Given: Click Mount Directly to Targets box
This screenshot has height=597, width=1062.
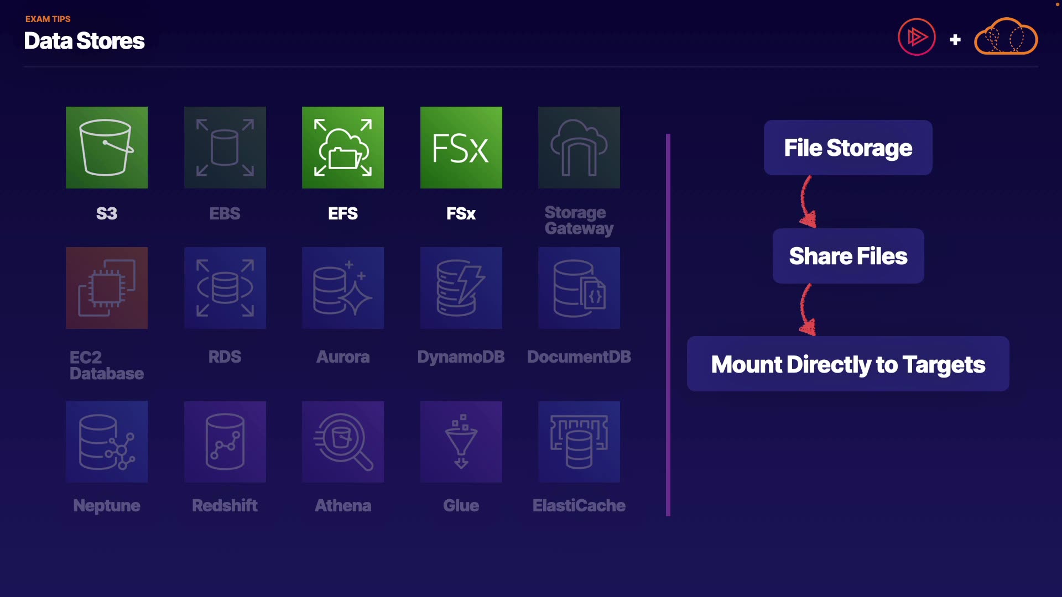Looking at the screenshot, I should (x=848, y=364).
